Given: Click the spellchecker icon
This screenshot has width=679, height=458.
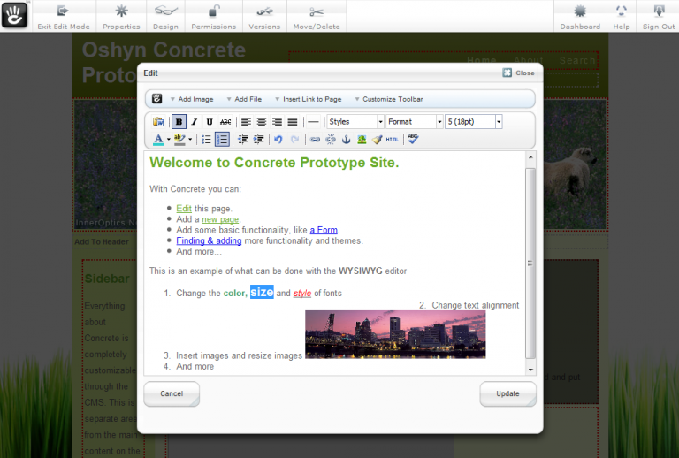Looking at the screenshot, I should (413, 140).
